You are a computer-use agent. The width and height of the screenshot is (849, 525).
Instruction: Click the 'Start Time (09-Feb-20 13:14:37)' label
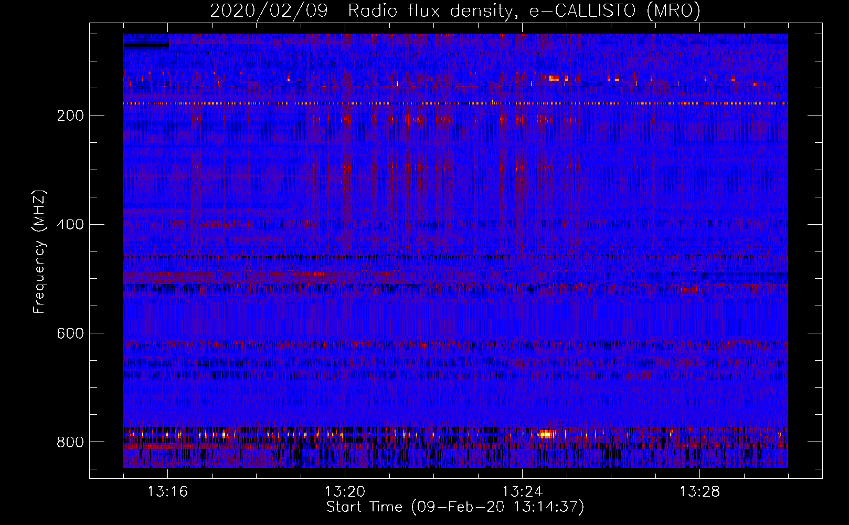pos(455,507)
